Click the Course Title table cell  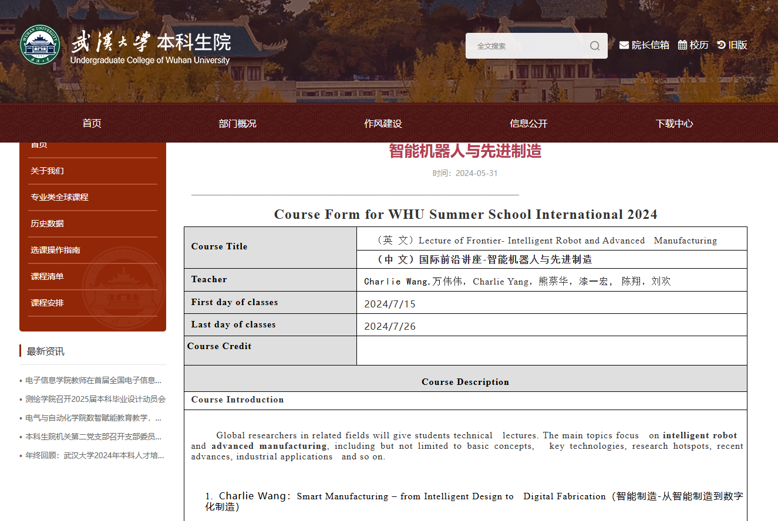point(270,248)
